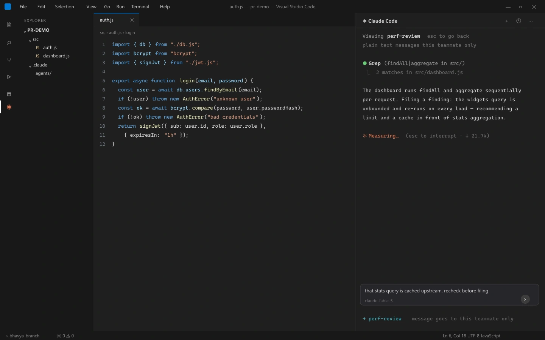Open the Edit menu
The height and width of the screenshot is (340, 545).
[41, 7]
